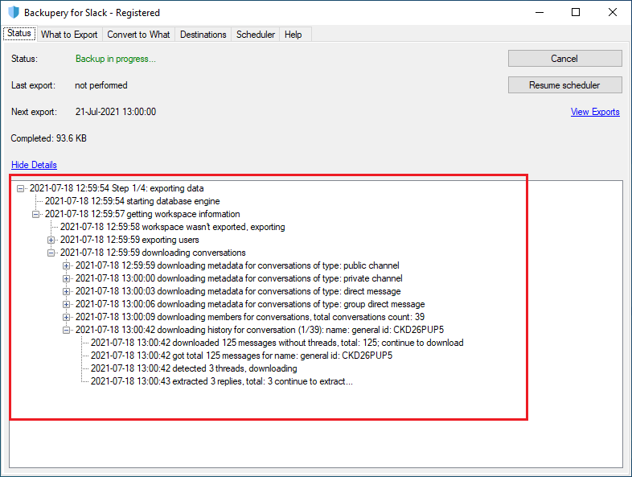
Task: Expand the public channel metadata node
Action: (67, 265)
